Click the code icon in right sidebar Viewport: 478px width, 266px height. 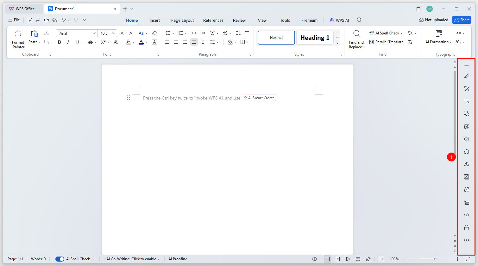467,215
